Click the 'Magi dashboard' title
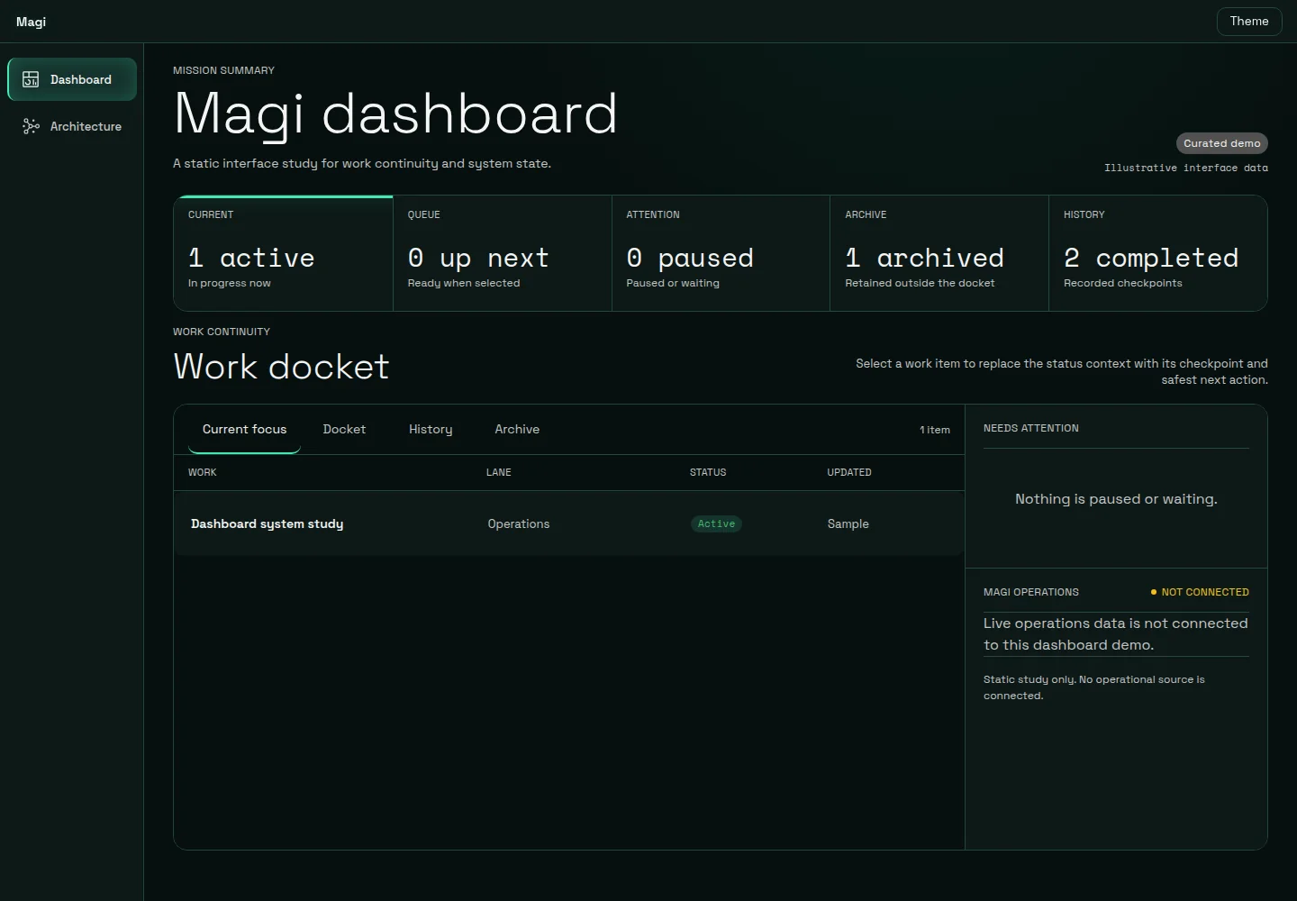The width and height of the screenshot is (1297, 901). [x=395, y=114]
